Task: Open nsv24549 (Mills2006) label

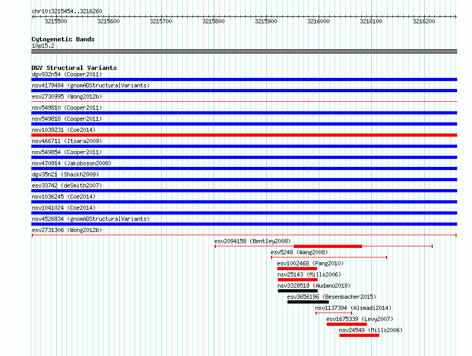Action: pos(371,330)
